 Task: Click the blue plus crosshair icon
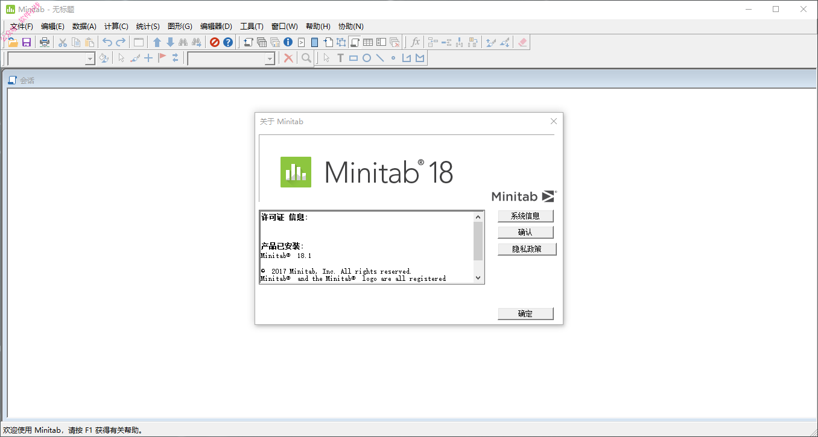click(148, 58)
